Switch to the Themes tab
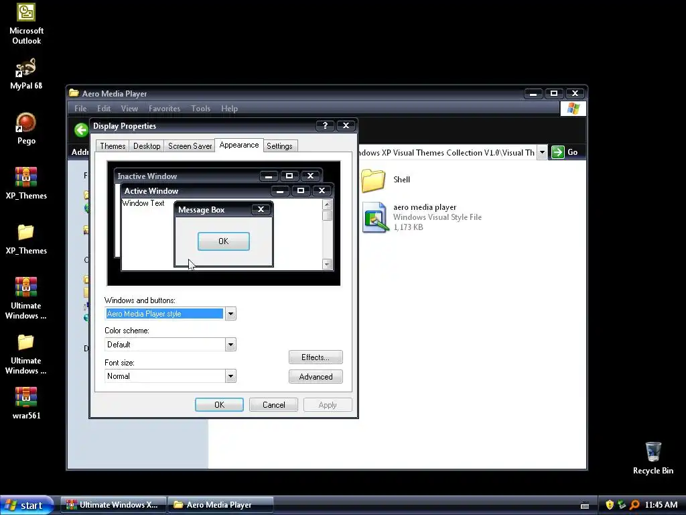Image resolution: width=686 pixels, height=515 pixels. pos(113,146)
